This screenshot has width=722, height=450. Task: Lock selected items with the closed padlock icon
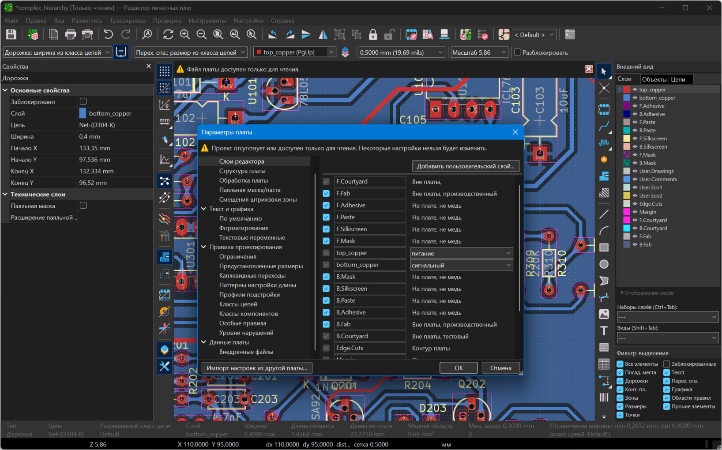pos(373,34)
